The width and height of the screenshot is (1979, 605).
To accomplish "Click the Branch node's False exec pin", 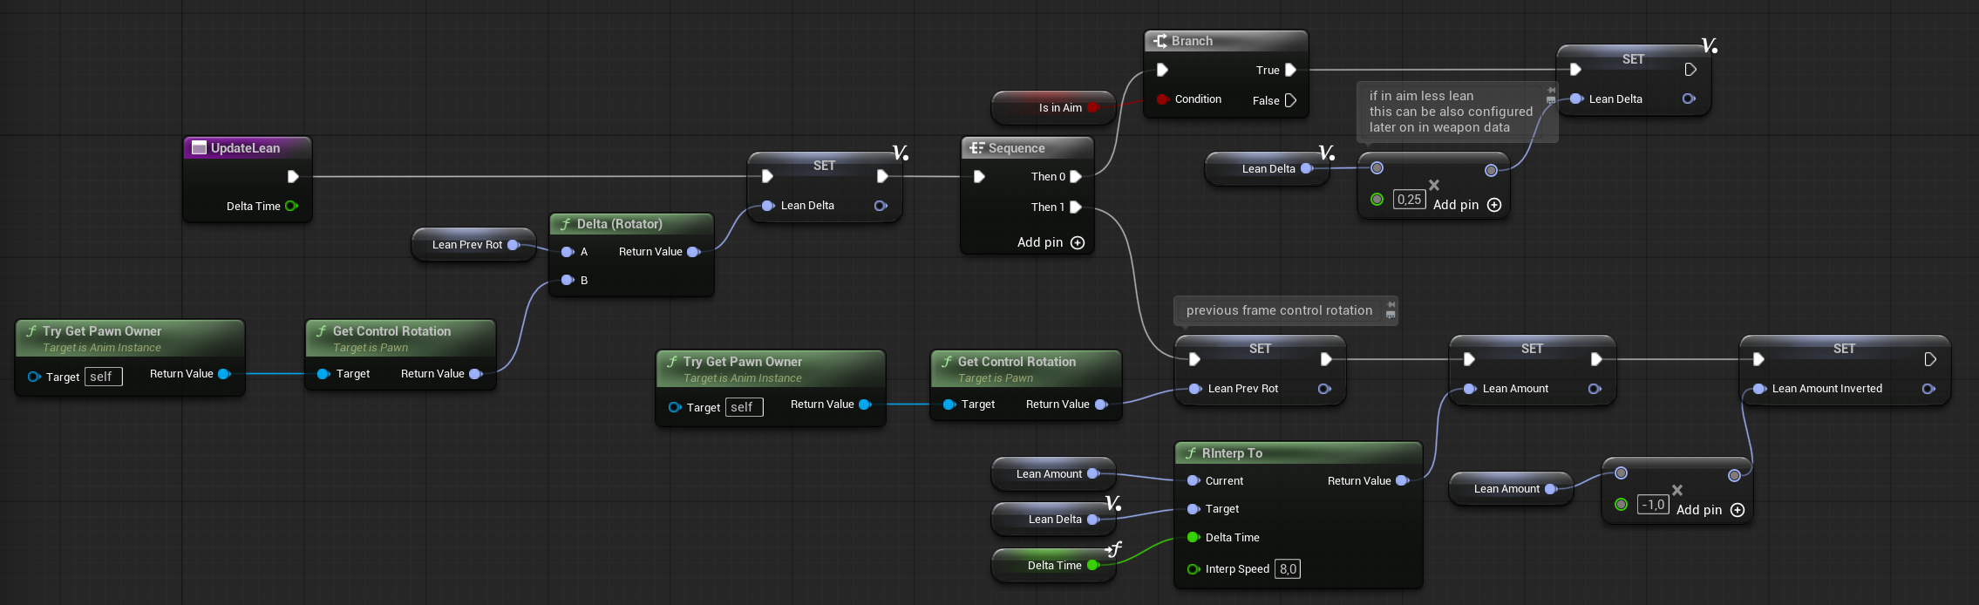I will (1290, 101).
